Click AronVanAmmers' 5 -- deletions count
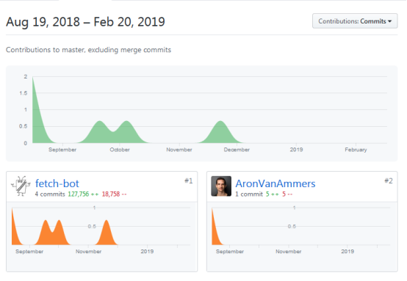The image size is (407, 281). 287,194
